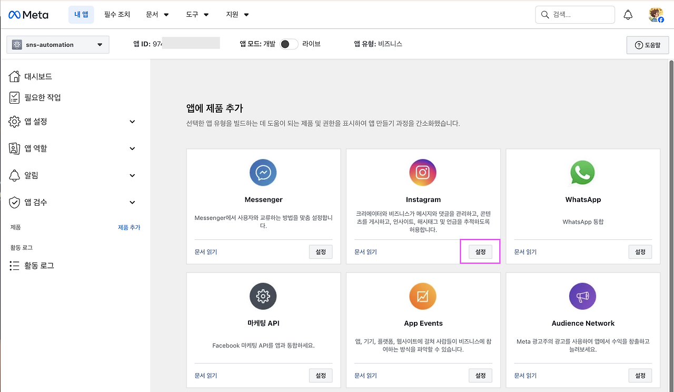Click the 활동 로그 list icon
Screen dimensions: 674x392
pos(15,266)
